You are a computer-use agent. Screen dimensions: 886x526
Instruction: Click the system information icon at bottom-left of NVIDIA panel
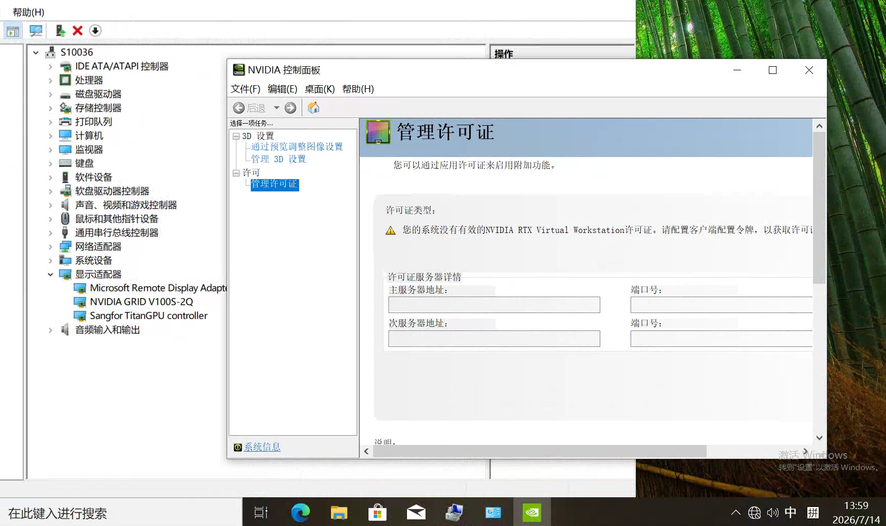tap(237, 447)
